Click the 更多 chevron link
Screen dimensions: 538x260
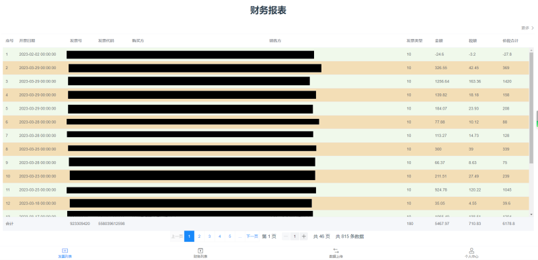(528, 28)
